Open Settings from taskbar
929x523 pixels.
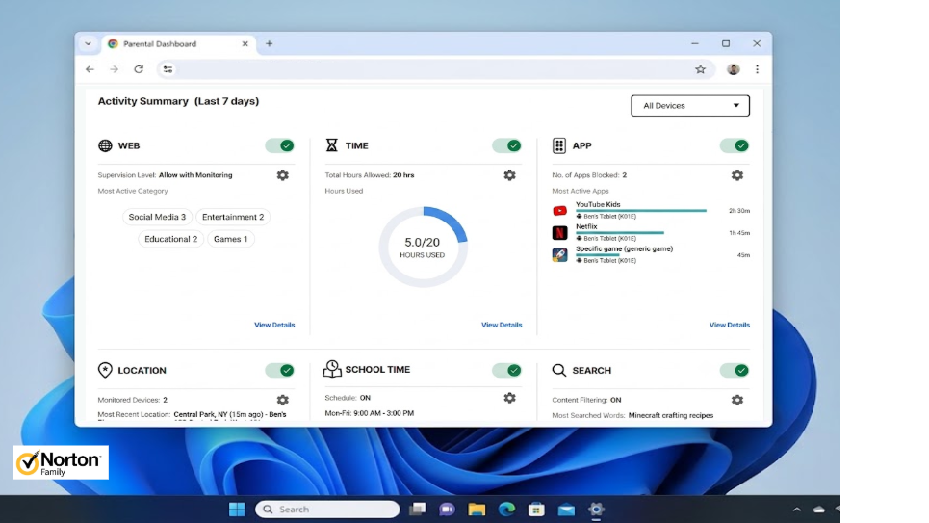click(596, 510)
